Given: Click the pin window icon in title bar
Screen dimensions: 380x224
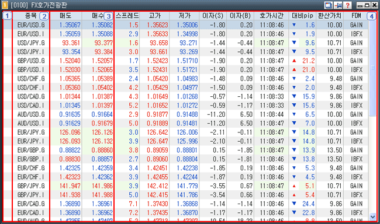Looking at the screenshot, I should point(338,5).
